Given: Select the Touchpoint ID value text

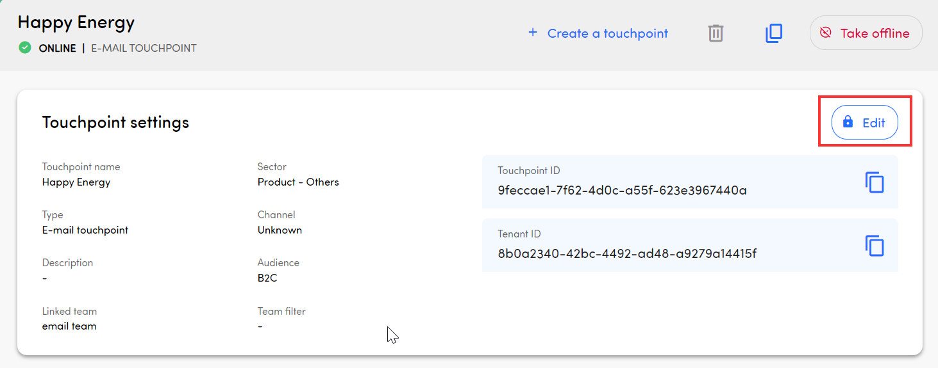Looking at the screenshot, I should [622, 190].
